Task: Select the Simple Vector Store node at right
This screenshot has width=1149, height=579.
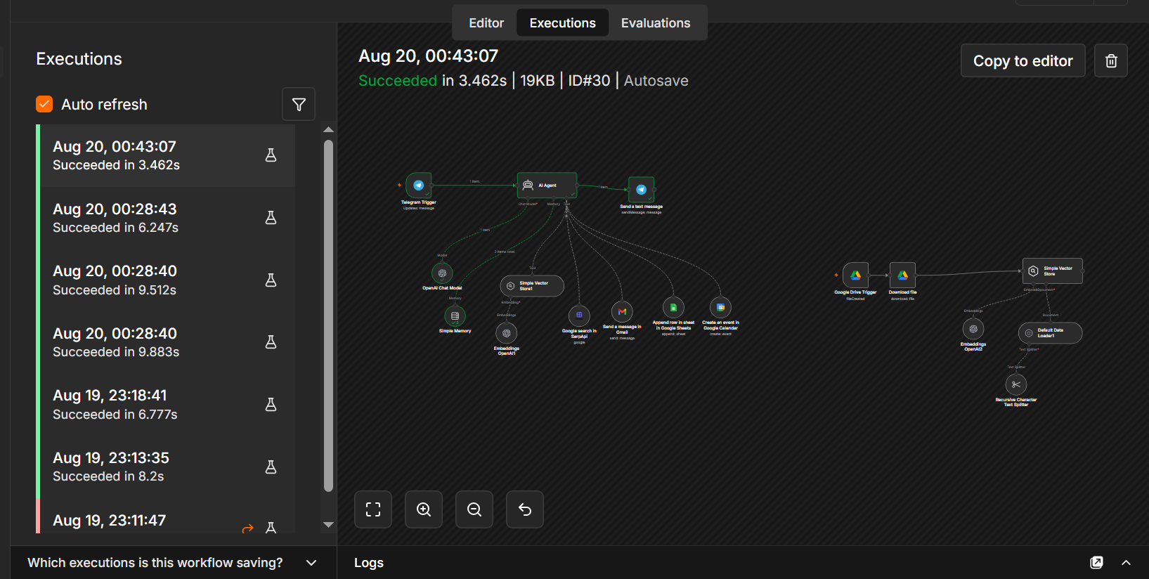Action: pos(1052,271)
